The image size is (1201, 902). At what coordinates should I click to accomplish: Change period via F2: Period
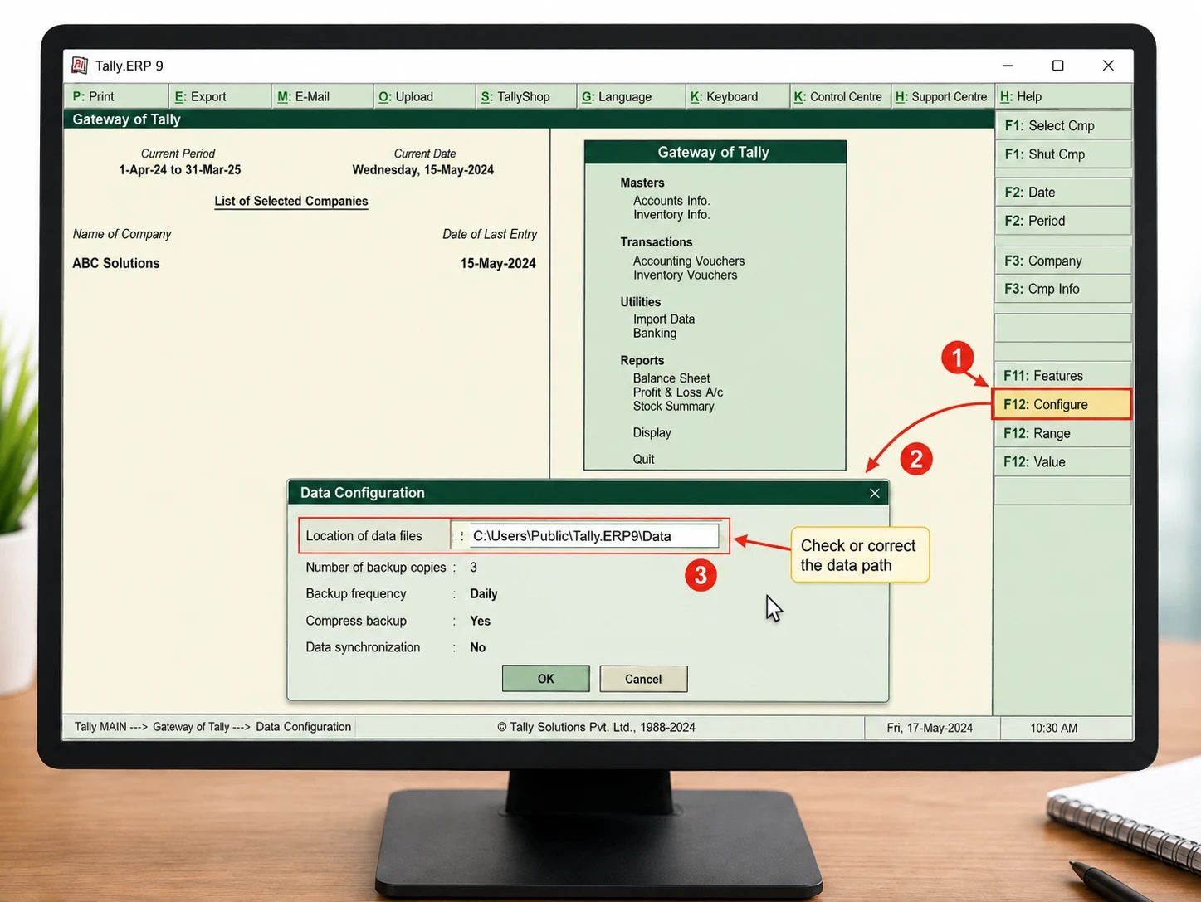click(1062, 221)
